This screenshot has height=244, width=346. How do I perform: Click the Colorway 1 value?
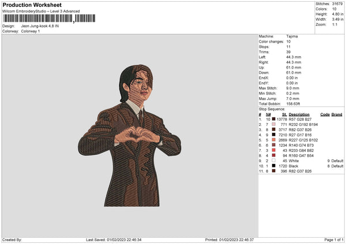(31, 31)
